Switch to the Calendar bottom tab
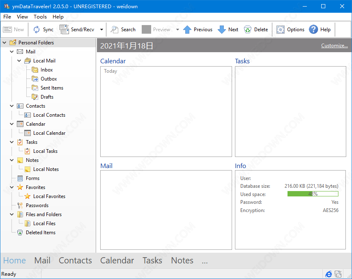Image resolution: width=352 pixels, height=279 pixels. pyautogui.click(x=117, y=261)
